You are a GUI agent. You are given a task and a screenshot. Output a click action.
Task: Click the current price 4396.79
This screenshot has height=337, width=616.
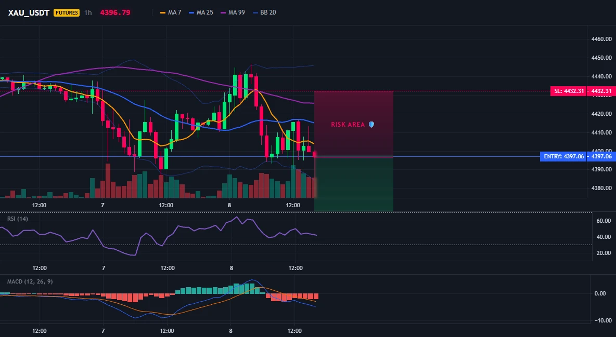coord(115,12)
